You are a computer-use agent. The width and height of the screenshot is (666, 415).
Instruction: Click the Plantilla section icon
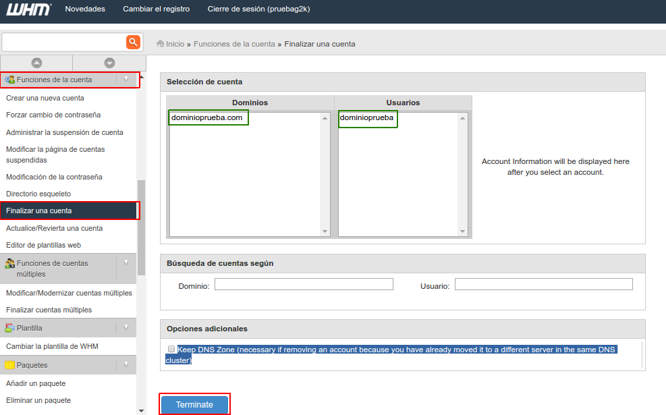[9, 328]
